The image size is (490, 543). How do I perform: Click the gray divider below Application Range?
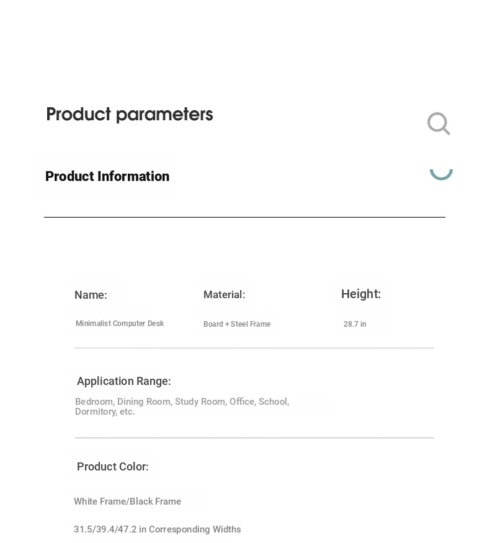coord(254,438)
